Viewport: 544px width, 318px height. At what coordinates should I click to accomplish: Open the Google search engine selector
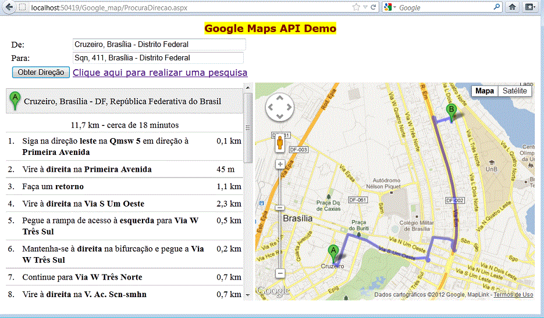(x=390, y=8)
